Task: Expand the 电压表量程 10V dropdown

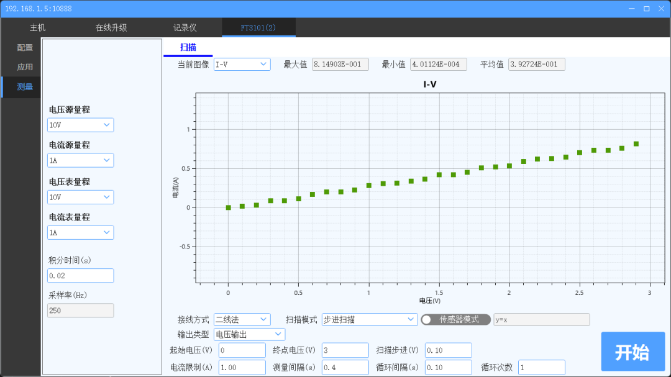Action: tap(80, 198)
